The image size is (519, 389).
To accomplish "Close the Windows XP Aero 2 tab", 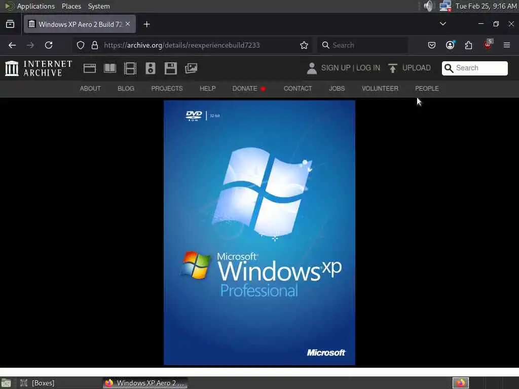I will 128,24.
